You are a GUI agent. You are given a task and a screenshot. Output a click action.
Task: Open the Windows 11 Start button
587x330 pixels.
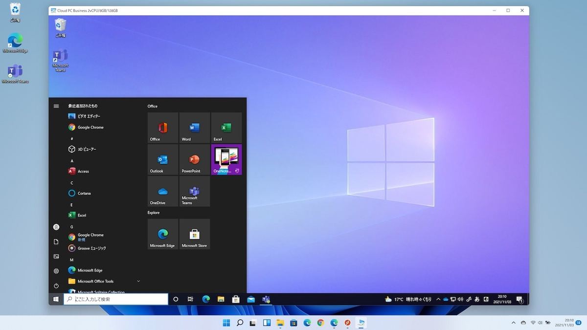[226, 323]
